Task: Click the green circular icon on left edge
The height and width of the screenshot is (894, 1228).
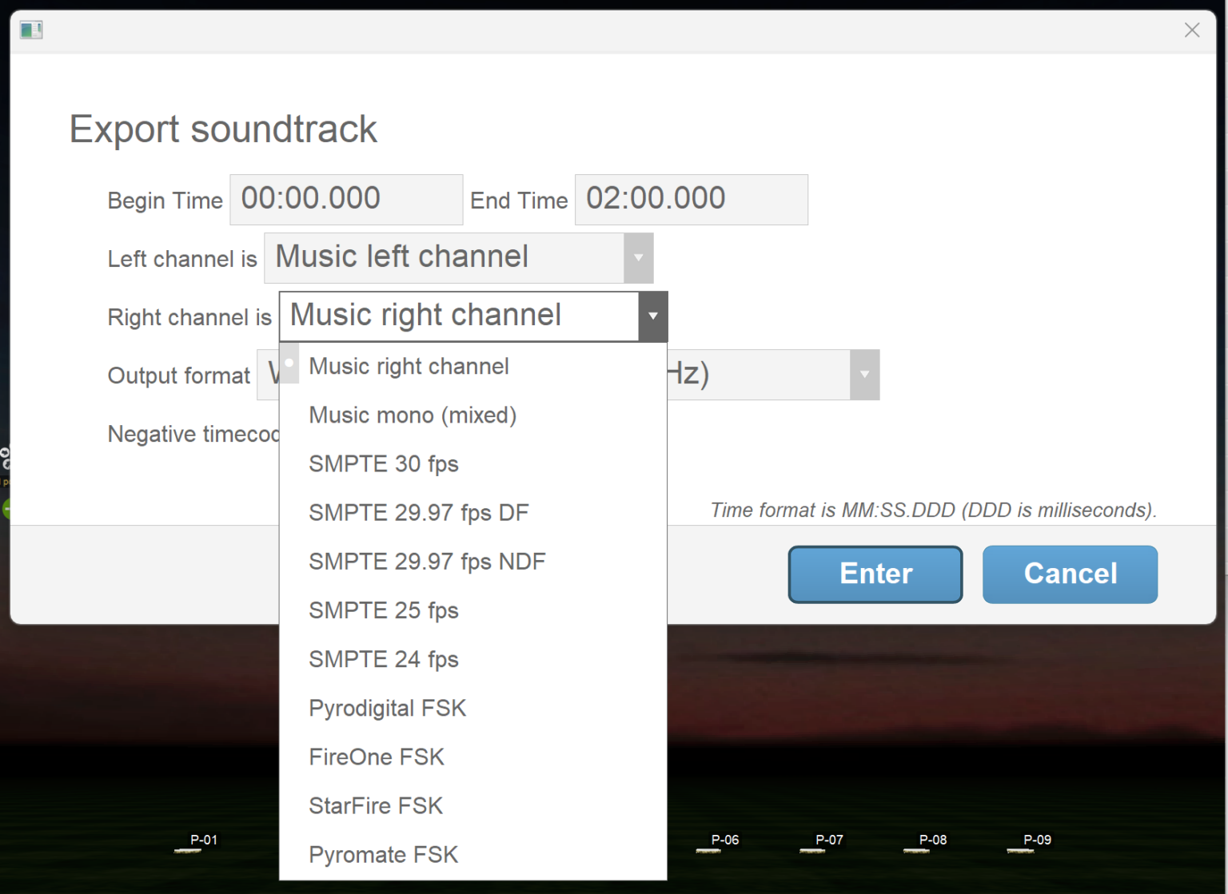Action: (6, 507)
